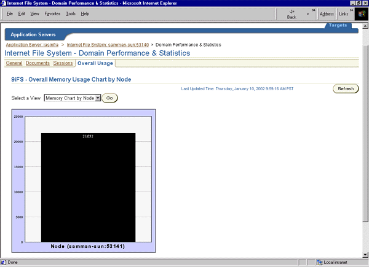Click the Links toolbar label
The width and height of the screenshot is (369, 267).
[344, 14]
